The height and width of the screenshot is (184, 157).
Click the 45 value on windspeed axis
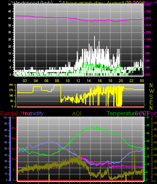10,11
